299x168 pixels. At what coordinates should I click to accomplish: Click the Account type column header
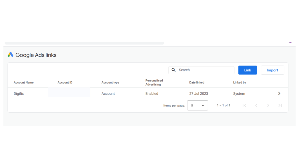(x=110, y=83)
